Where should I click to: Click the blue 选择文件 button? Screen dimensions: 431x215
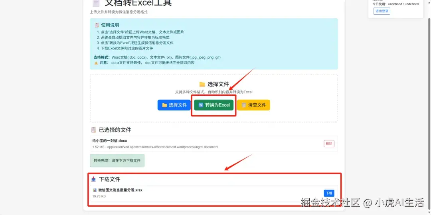coord(174,105)
